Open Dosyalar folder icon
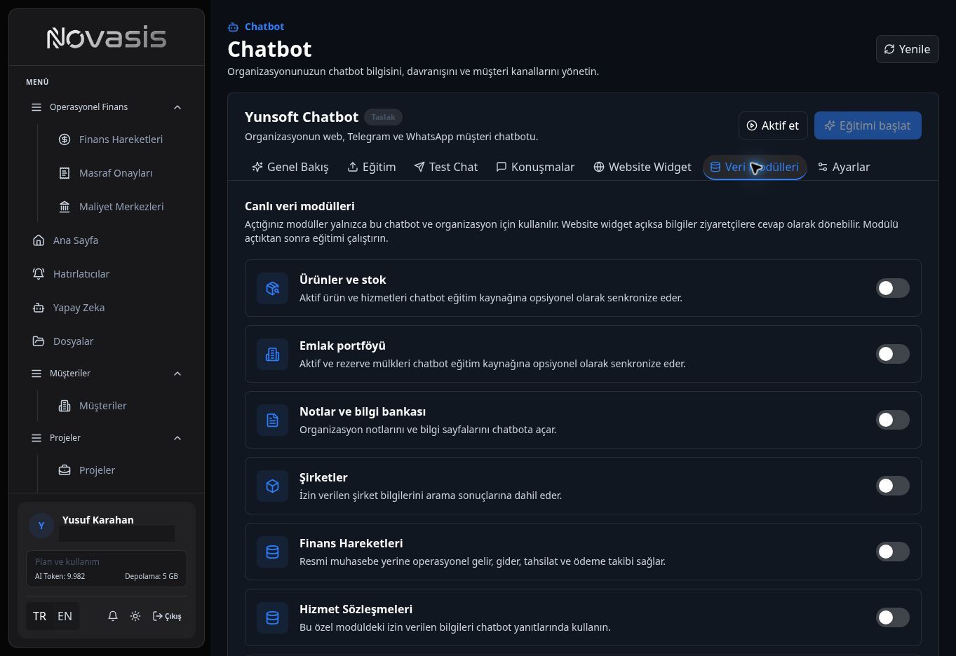Viewport: 956px width, 656px height. coord(39,341)
